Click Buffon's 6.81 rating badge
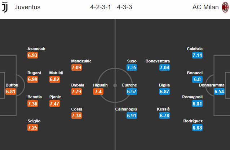Viewport: 230px width, 150px height. tap(11, 92)
